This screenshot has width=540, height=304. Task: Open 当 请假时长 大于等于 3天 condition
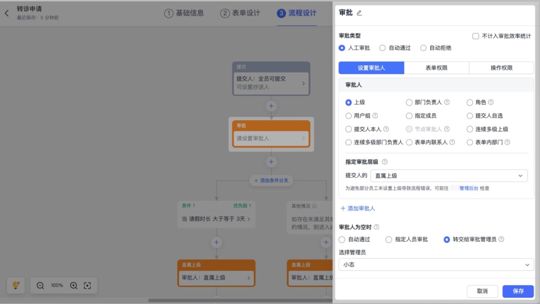pos(216,219)
